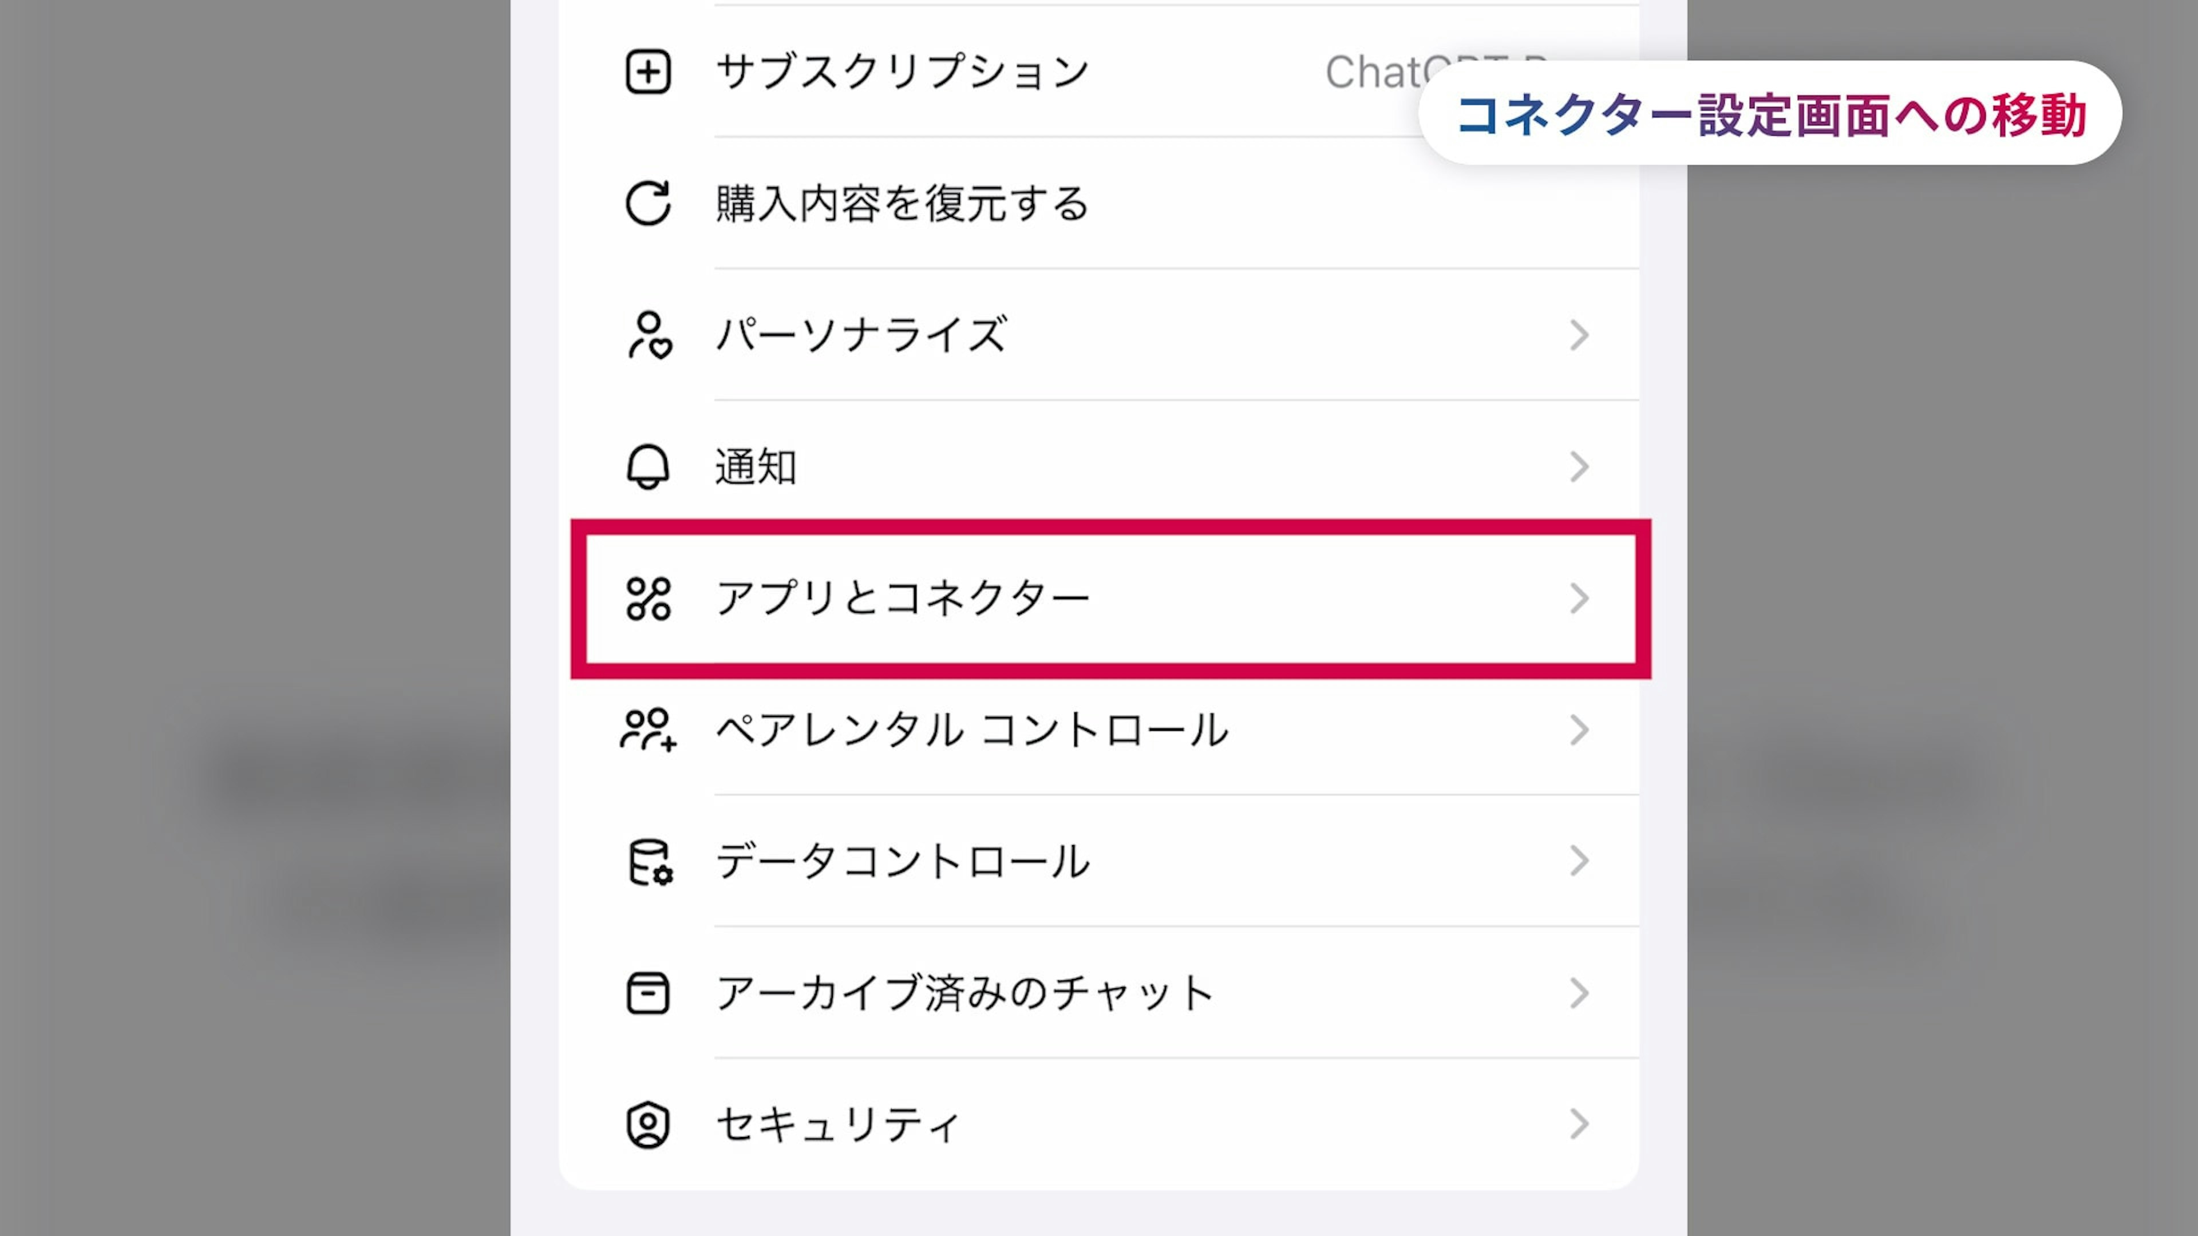
Task: Tap the Archived Chats box icon
Action: click(647, 993)
